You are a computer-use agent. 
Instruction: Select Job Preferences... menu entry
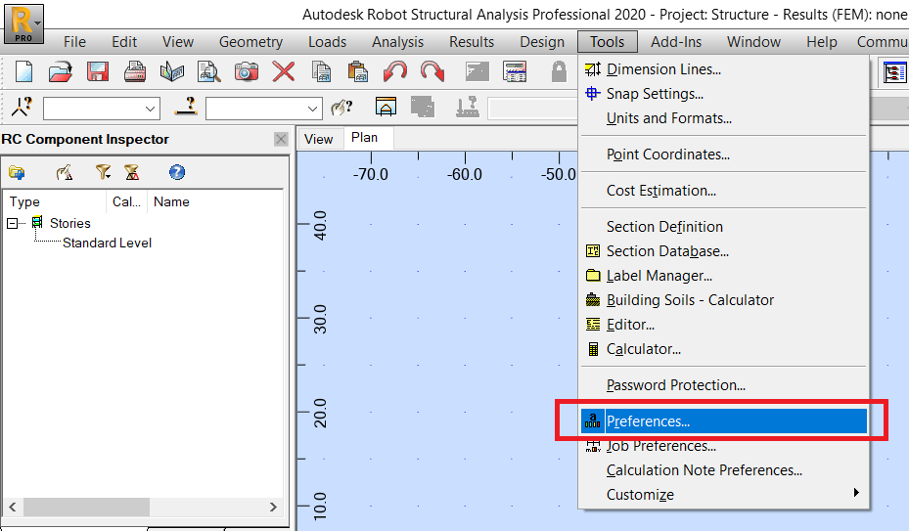coord(724,446)
